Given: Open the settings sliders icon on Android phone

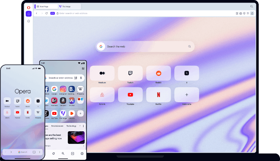Looking at the screenshot, I should click(83, 68).
